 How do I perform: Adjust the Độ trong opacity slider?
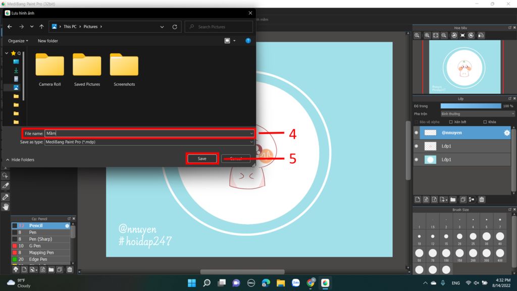pos(471,106)
